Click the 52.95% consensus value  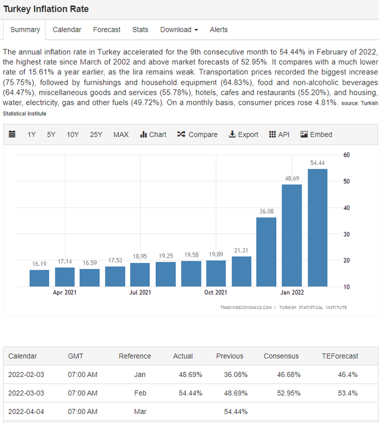pyautogui.click(x=288, y=393)
